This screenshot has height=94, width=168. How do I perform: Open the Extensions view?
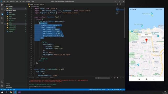[x=2, y=23]
